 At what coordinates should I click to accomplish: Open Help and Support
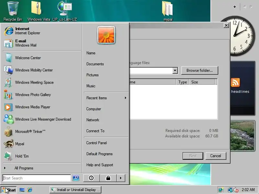106,165
